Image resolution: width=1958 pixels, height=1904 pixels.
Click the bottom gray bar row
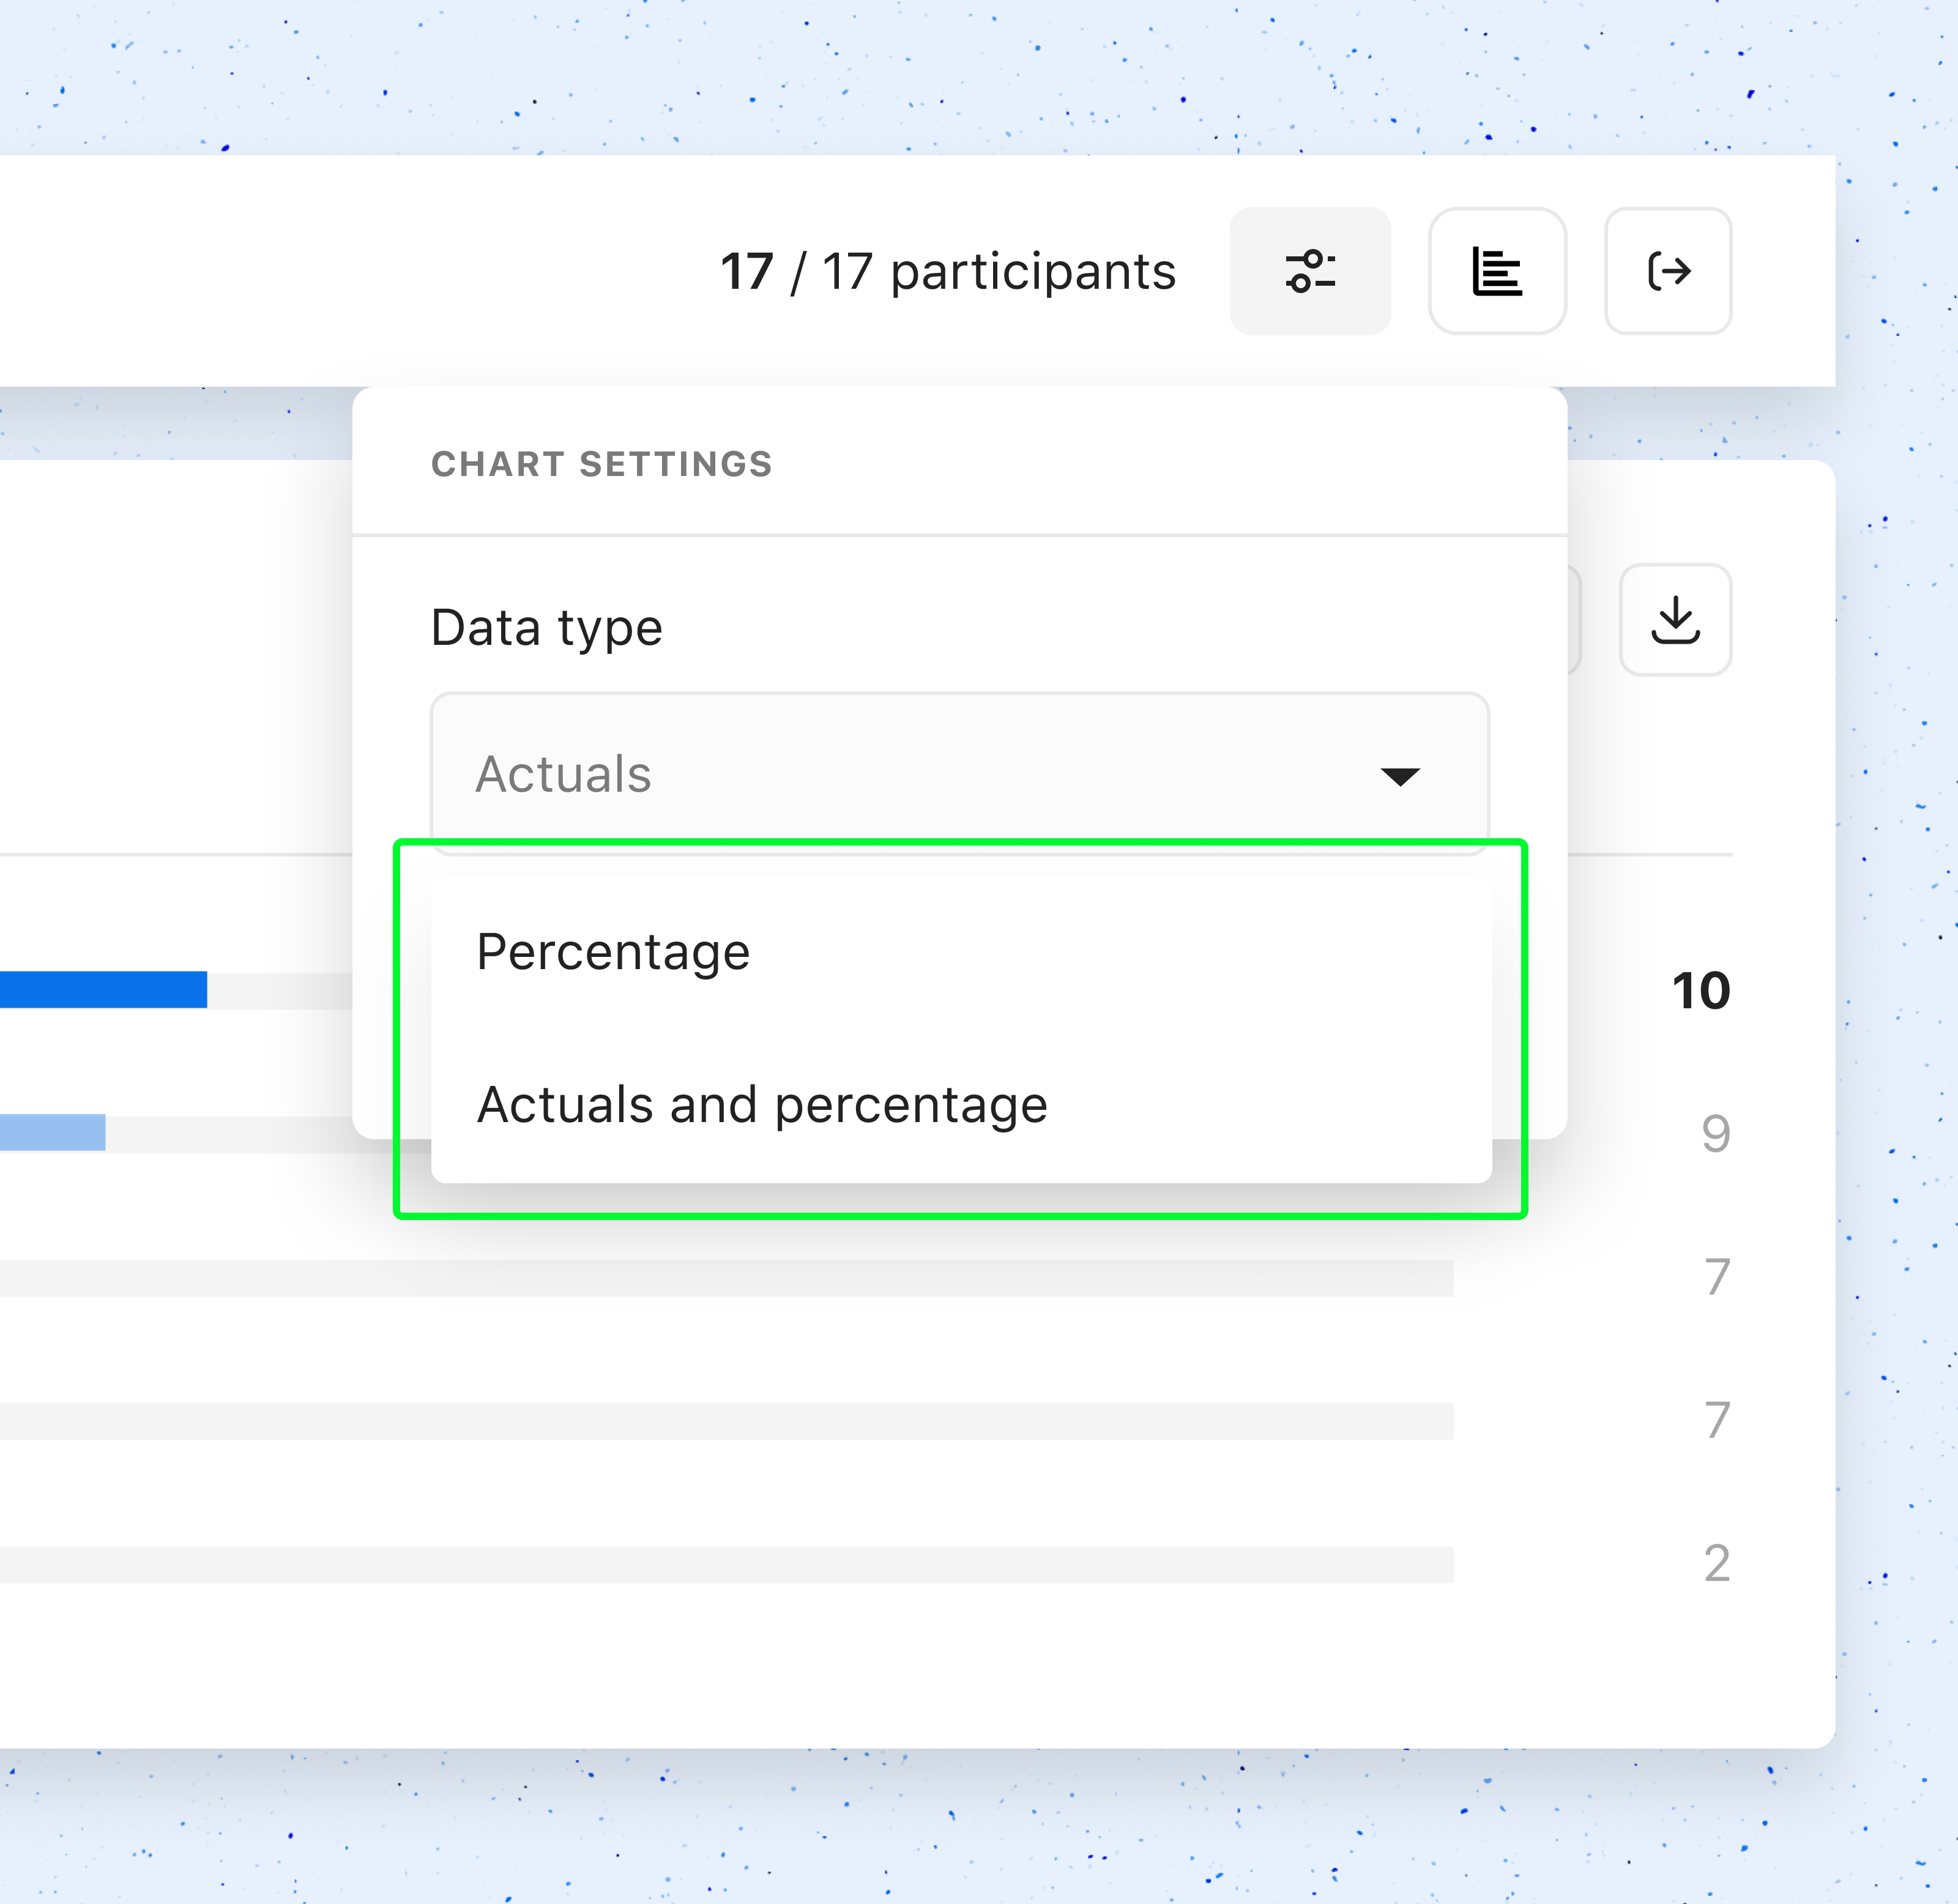pos(726,1564)
